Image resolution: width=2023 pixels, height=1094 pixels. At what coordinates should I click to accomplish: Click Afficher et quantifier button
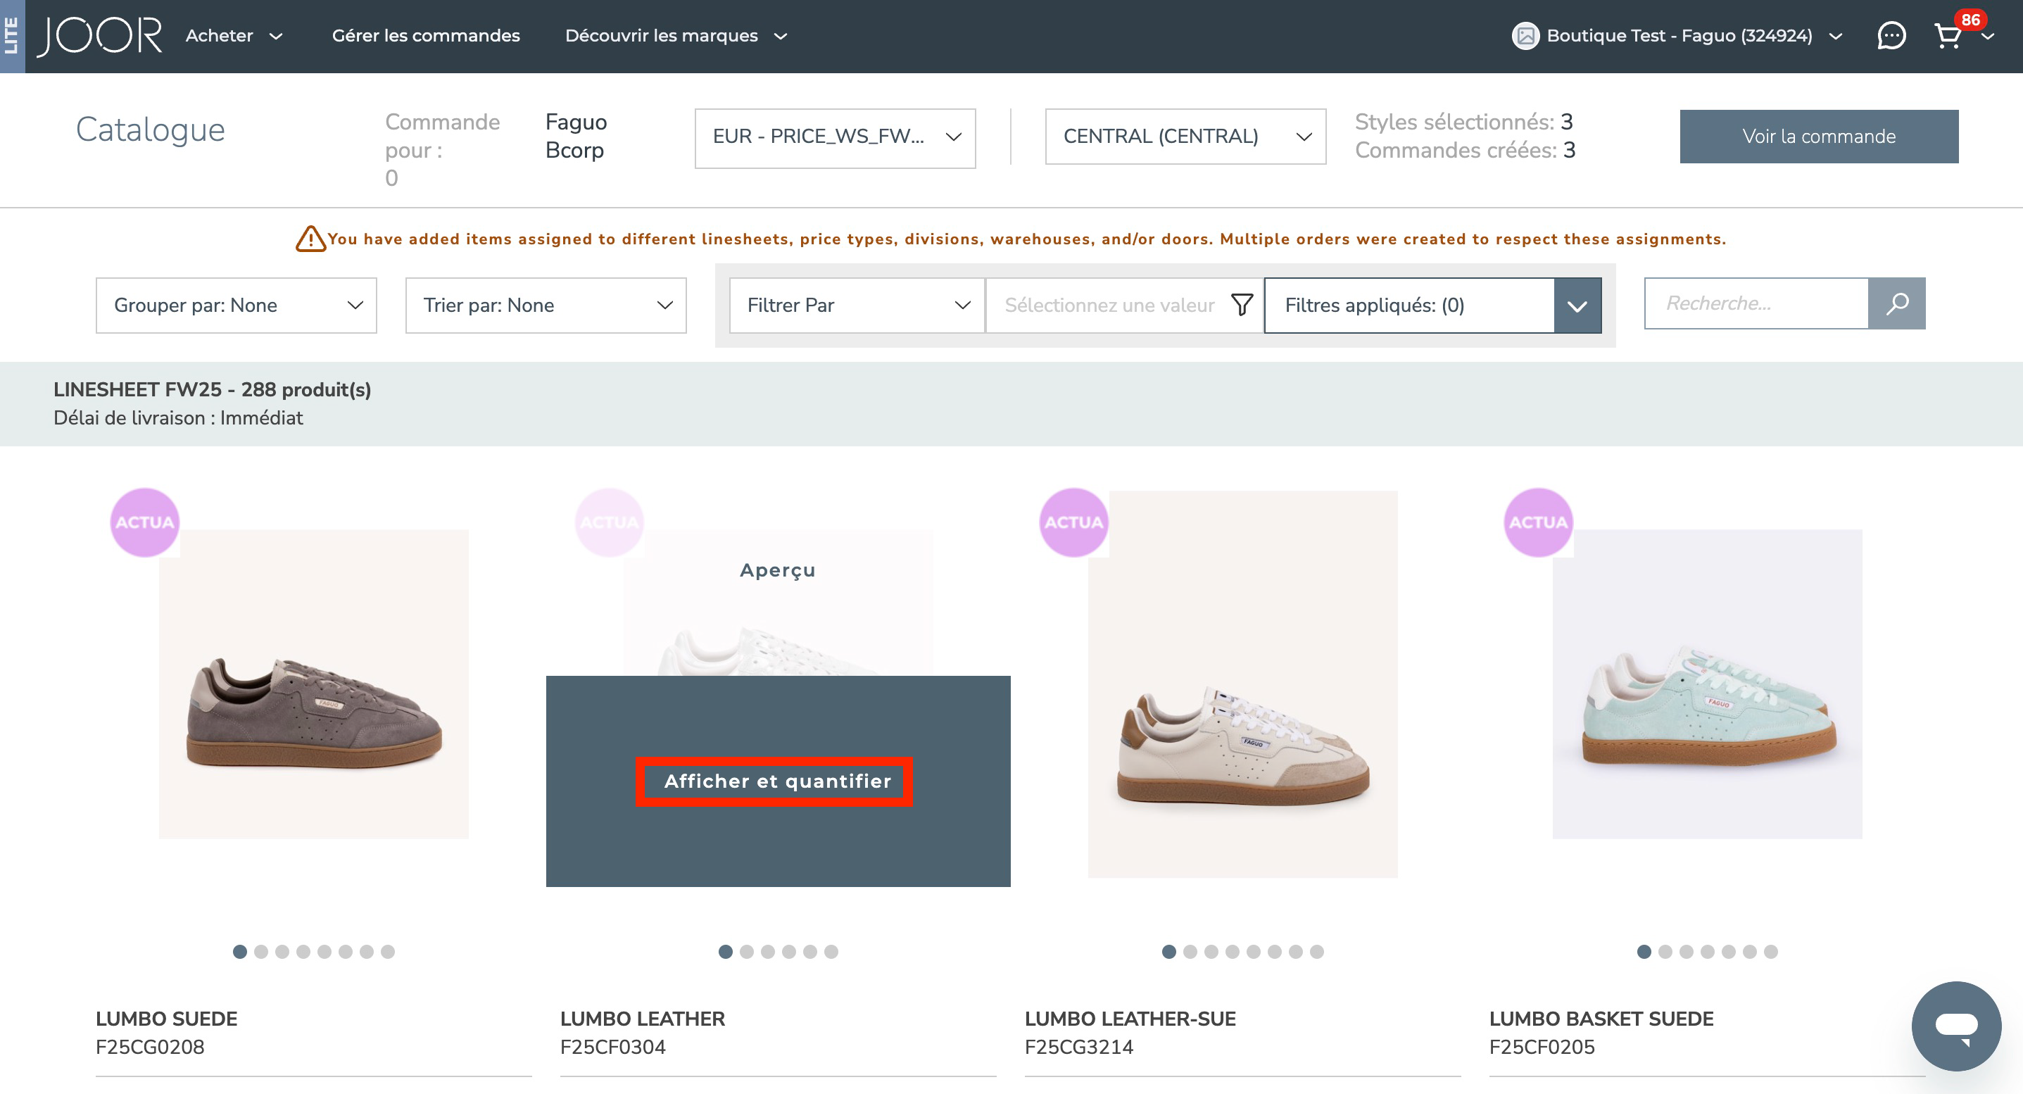(778, 781)
